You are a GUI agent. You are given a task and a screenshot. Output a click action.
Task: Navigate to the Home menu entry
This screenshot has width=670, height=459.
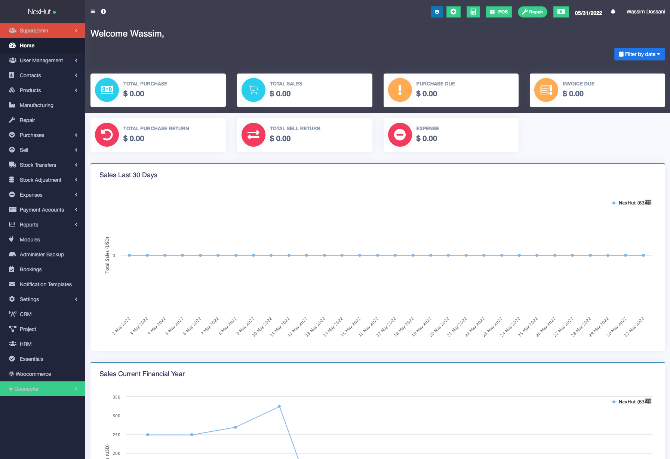click(27, 45)
